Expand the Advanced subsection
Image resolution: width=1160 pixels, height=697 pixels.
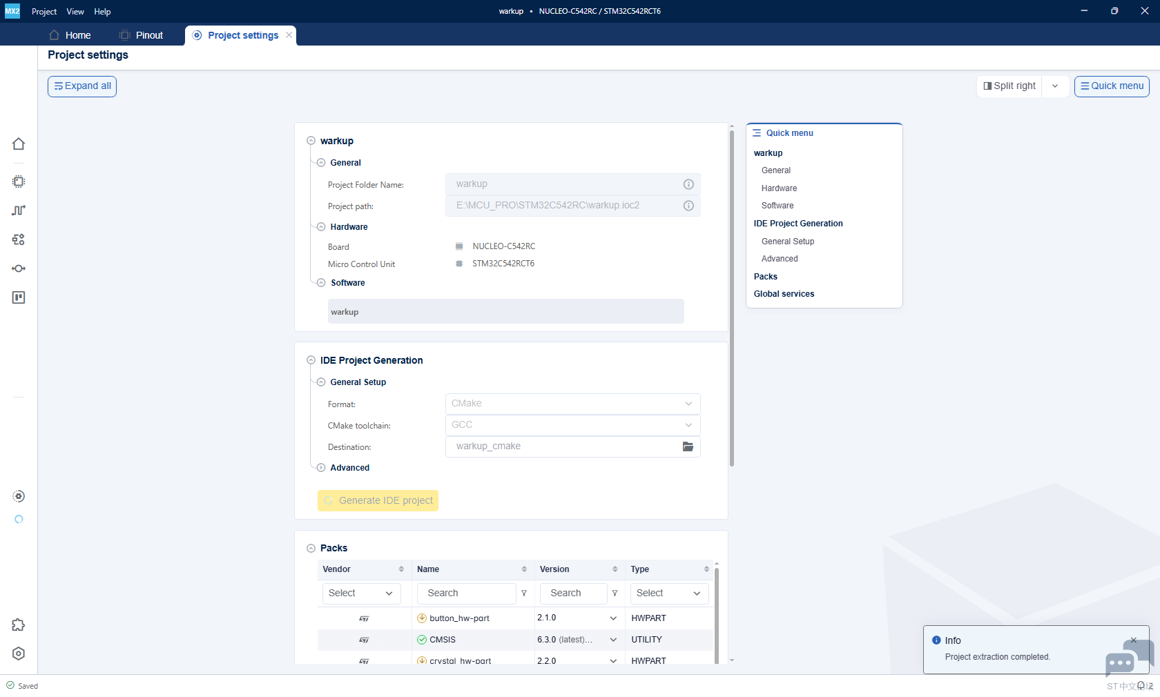pos(321,468)
